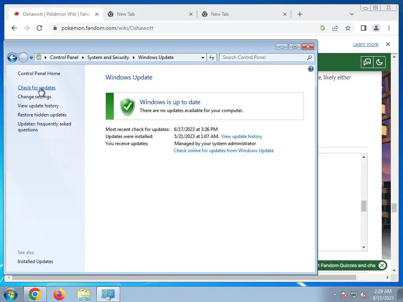Bookmark this page with star

click(x=348, y=28)
